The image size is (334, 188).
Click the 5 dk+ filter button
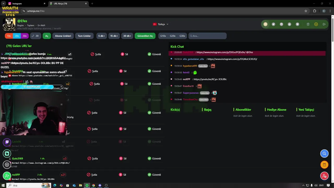click(102, 36)
